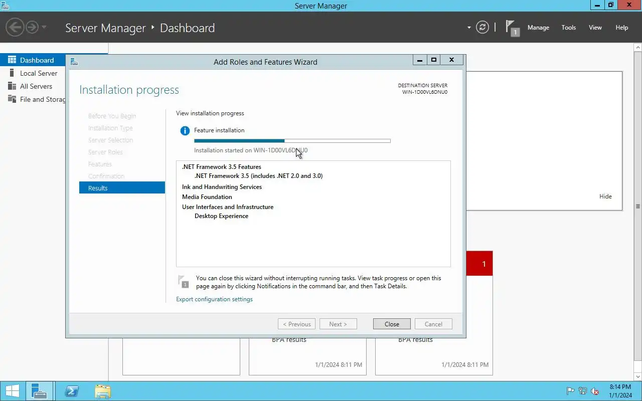Image resolution: width=642 pixels, height=401 pixels.
Task: Click the Local Server icon in sidebar
Action: pyautogui.click(x=12, y=73)
